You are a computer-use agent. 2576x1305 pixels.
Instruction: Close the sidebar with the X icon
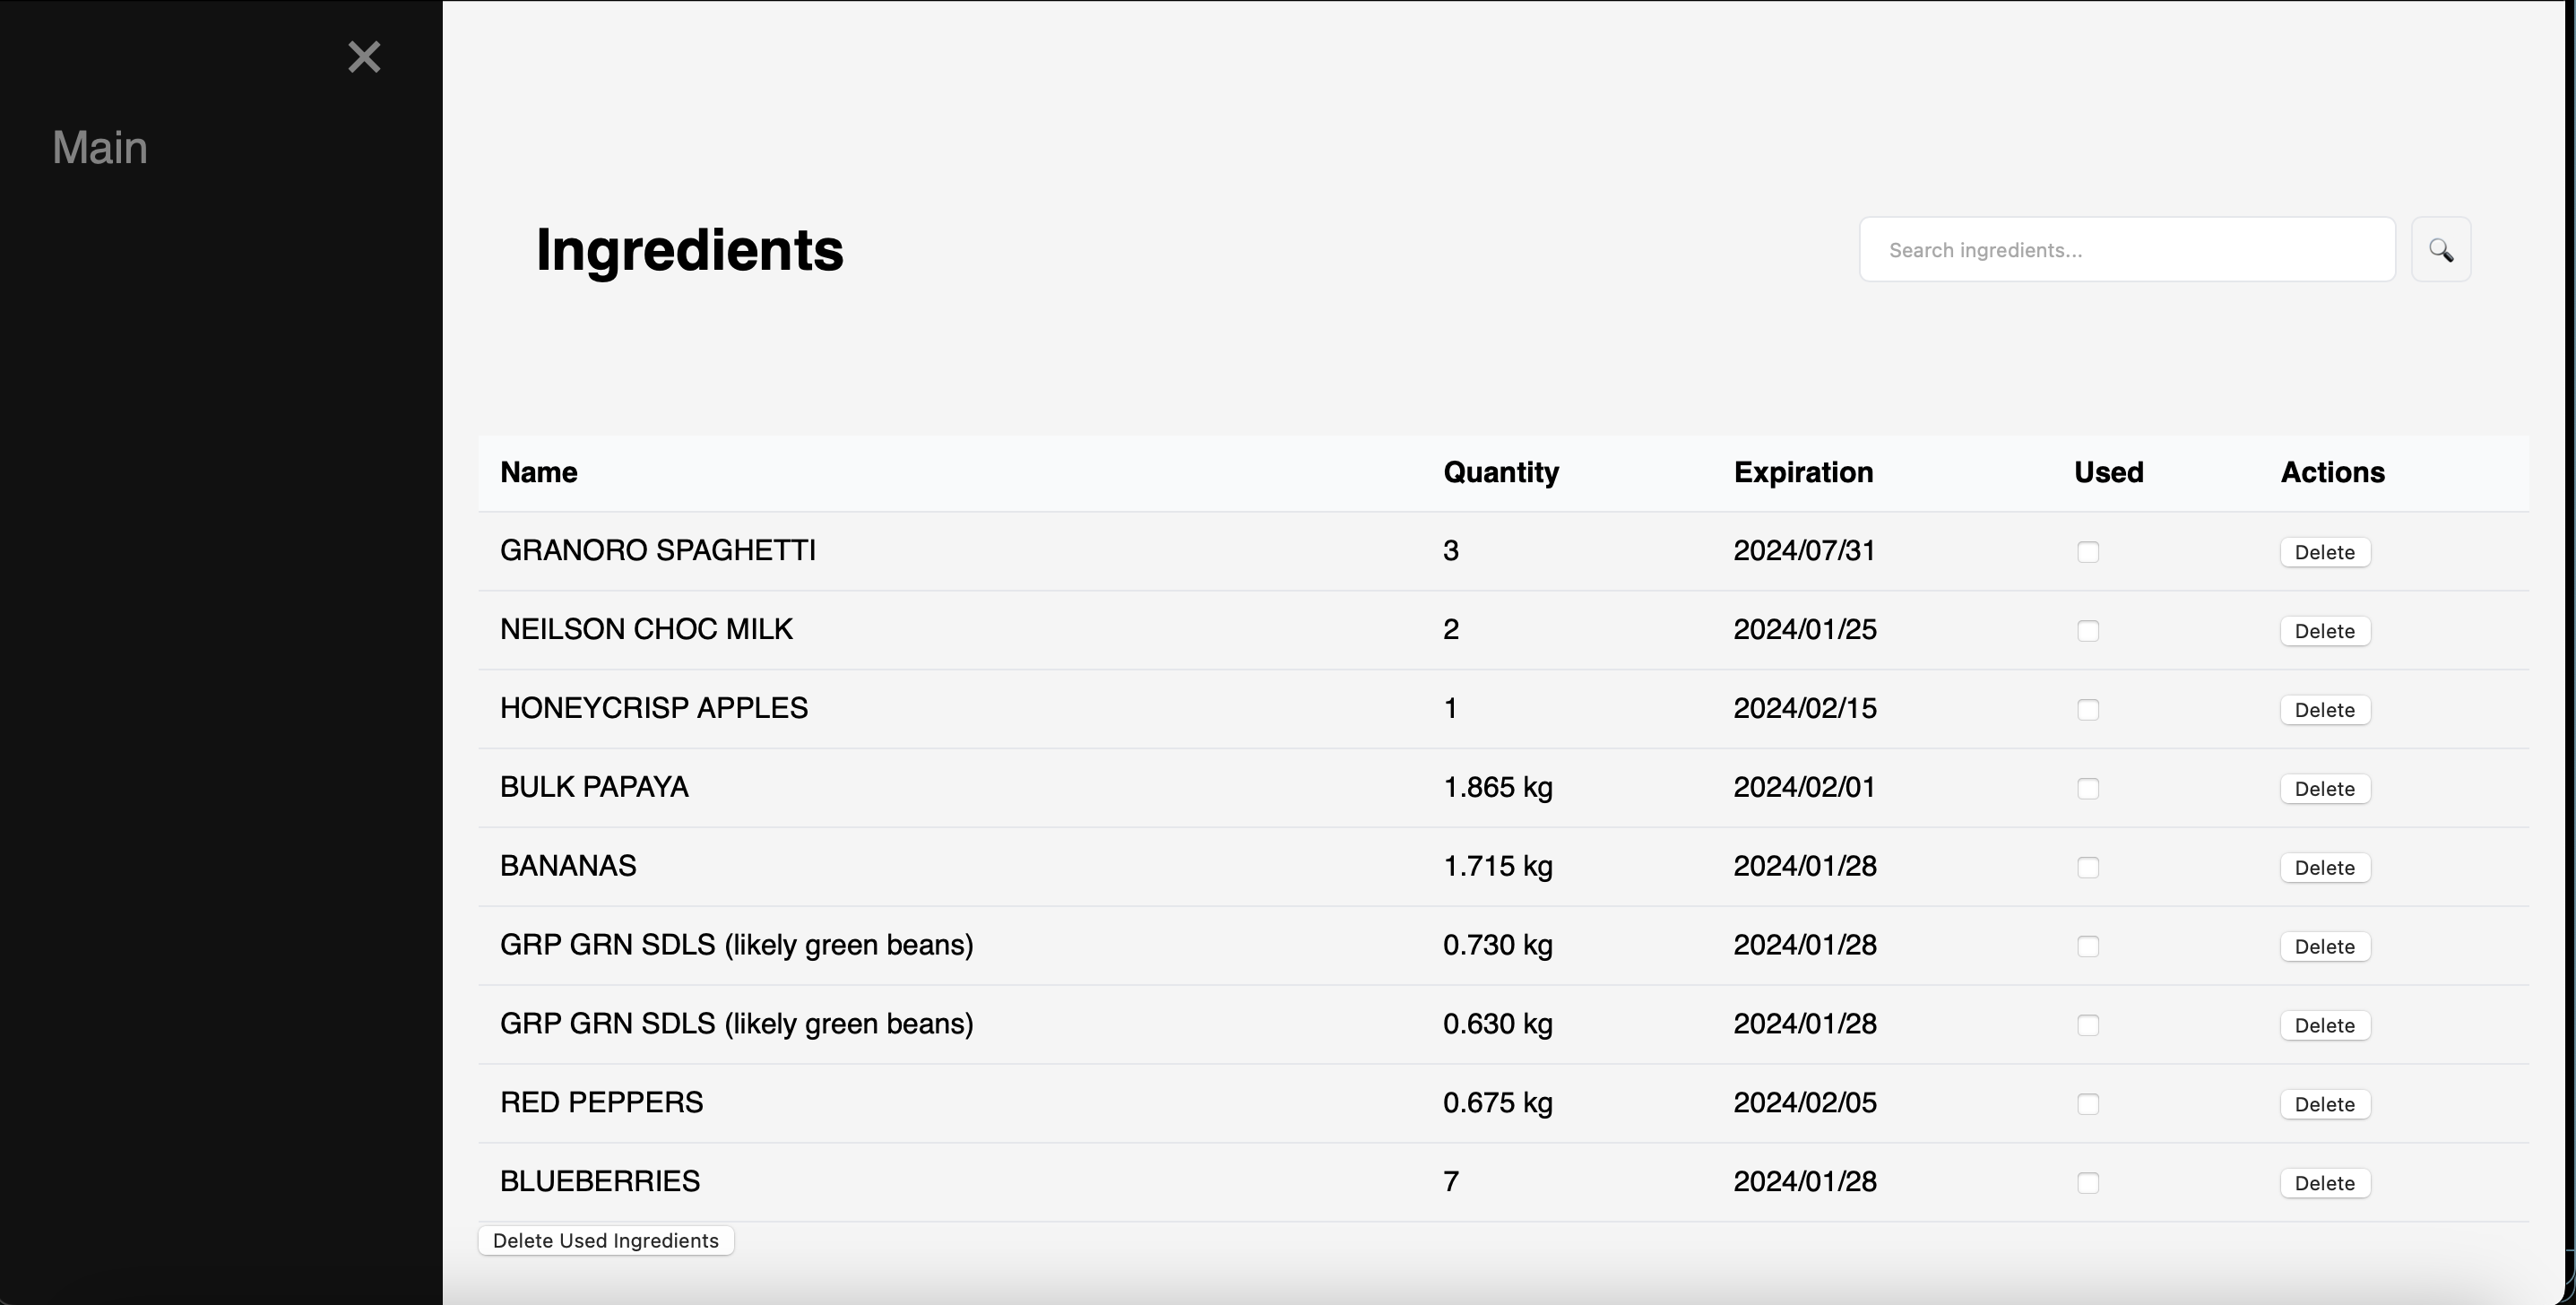click(x=364, y=57)
